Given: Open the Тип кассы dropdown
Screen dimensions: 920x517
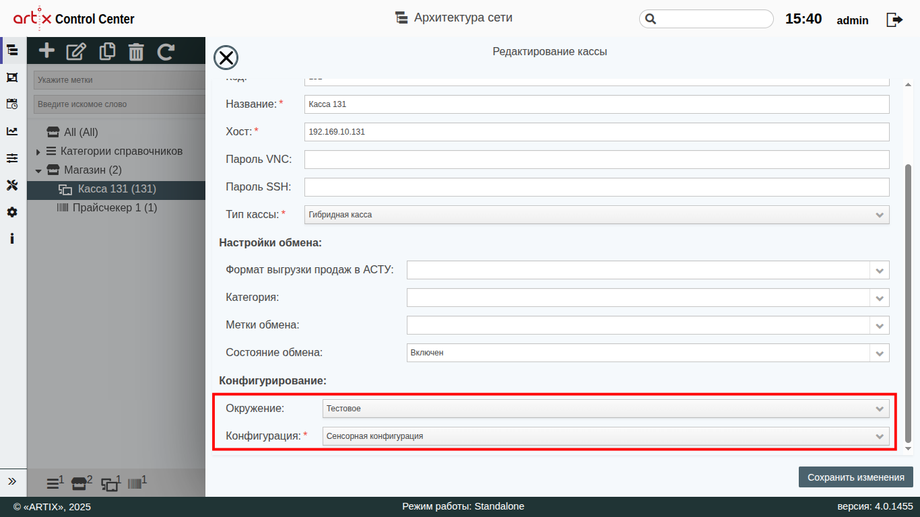Looking at the screenshot, I should coord(597,215).
